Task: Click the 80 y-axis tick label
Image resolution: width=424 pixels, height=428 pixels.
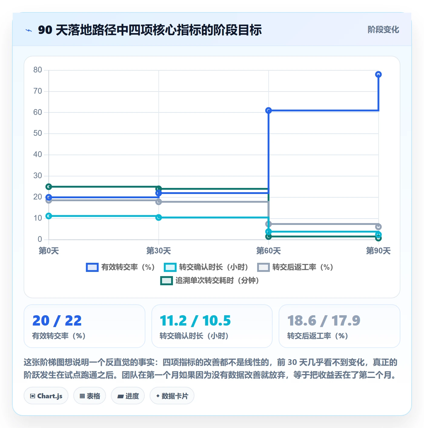Action: click(38, 70)
